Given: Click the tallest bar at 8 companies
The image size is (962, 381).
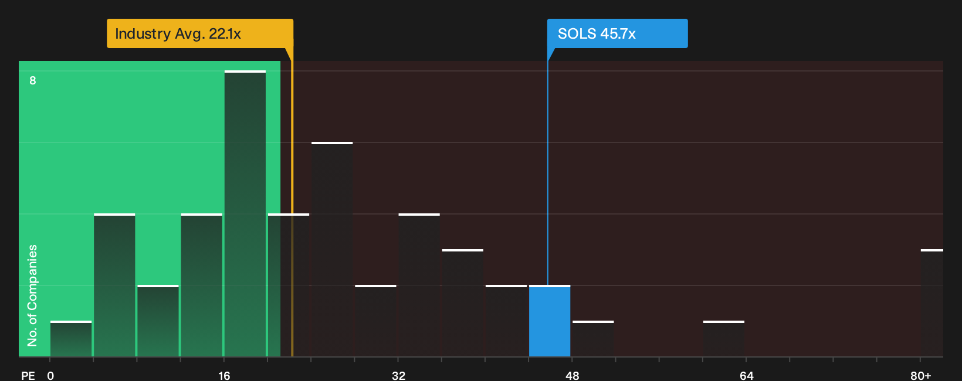Looking at the screenshot, I should coord(245,214).
